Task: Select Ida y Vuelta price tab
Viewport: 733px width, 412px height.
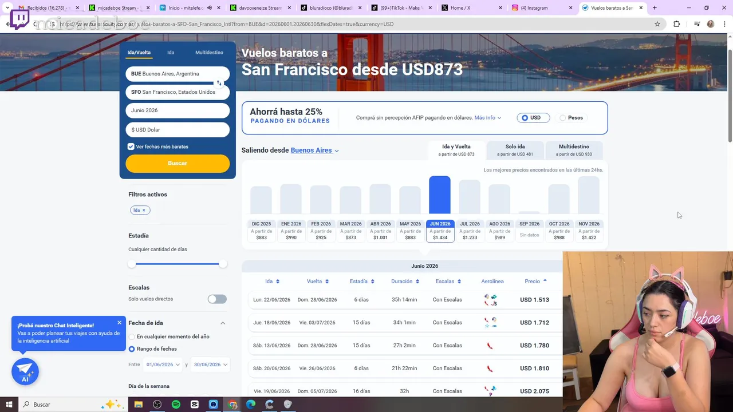Action: click(x=456, y=150)
